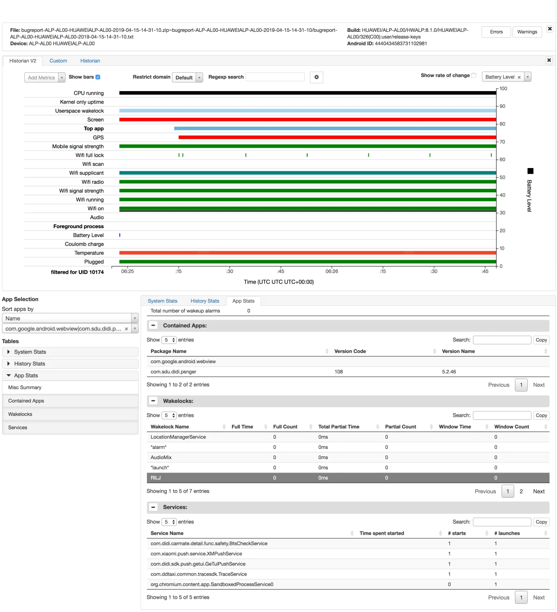This screenshot has width=557, height=612.
Task: Change Wakelocks entries count selector
Action: click(169, 416)
